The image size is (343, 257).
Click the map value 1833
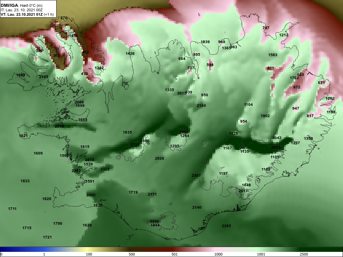click(x=25, y=181)
